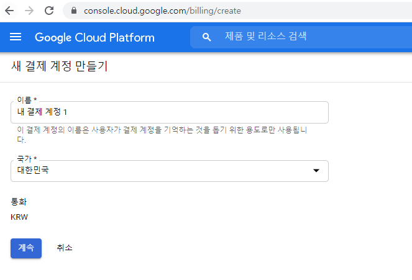This screenshot has height=280, width=412.
Task: Click the 새 결제 계정 만들기 heading
Action: tap(60, 66)
